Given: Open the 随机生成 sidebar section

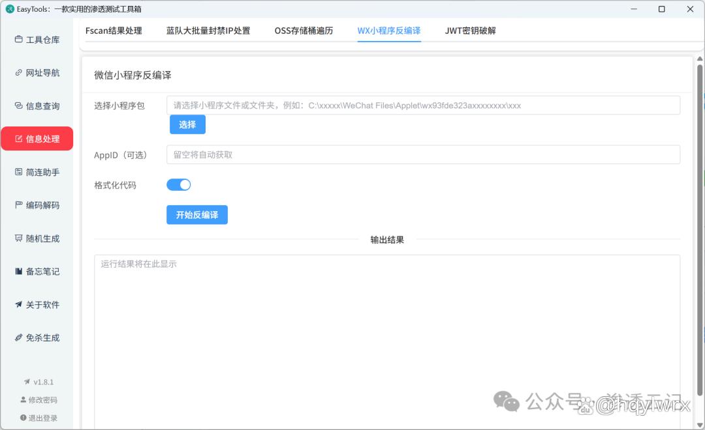Looking at the screenshot, I should (37, 238).
